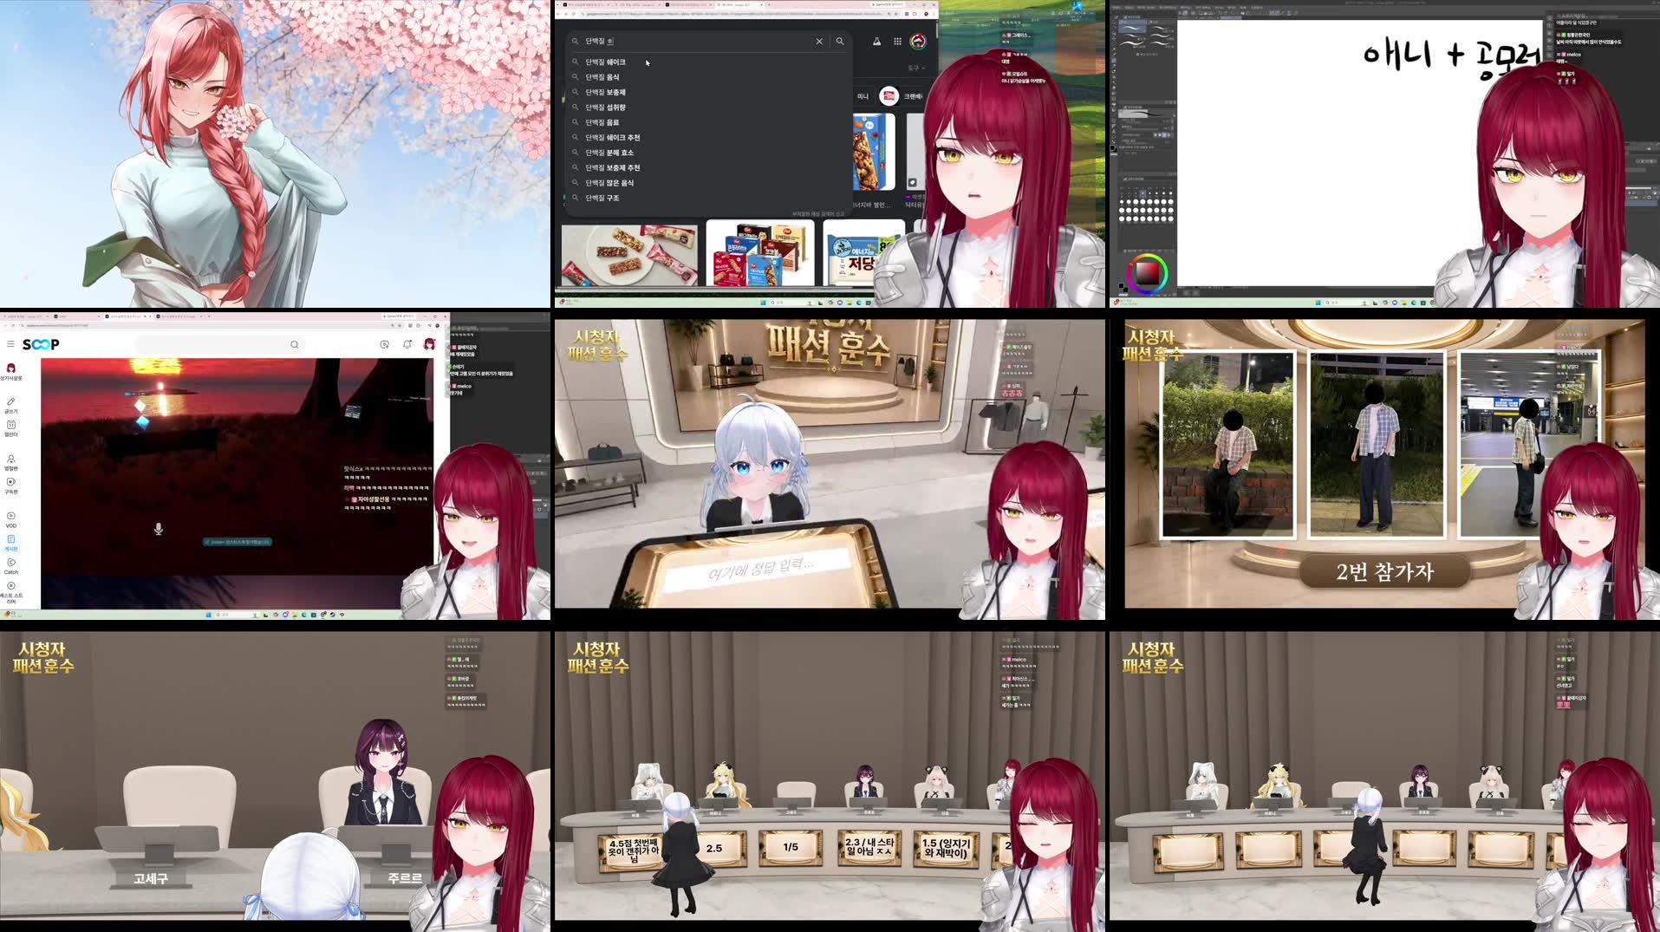
Task: Open the Google account avatar beside the apps grid
Action: pyautogui.click(x=918, y=41)
